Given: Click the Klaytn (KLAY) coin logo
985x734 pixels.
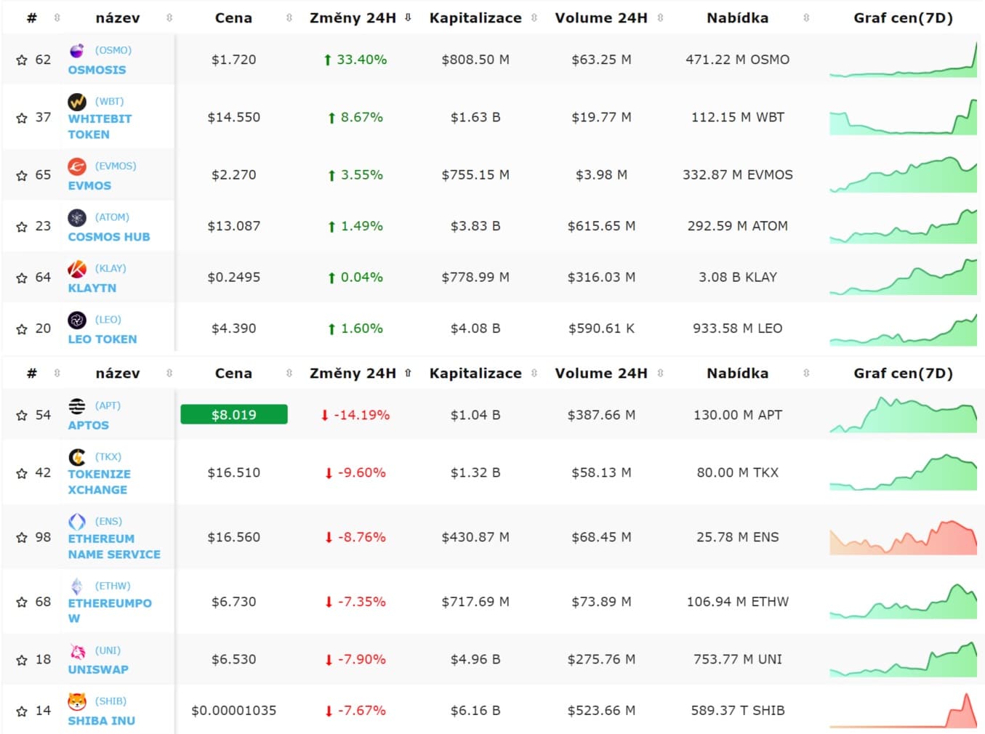Looking at the screenshot, I should 77,269.
